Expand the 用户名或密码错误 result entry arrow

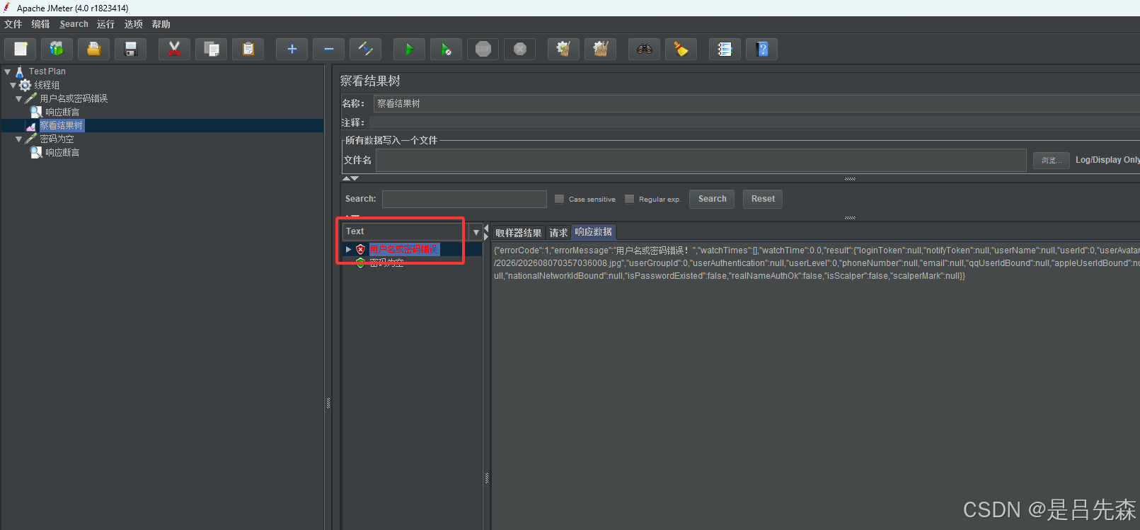click(x=348, y=249)
